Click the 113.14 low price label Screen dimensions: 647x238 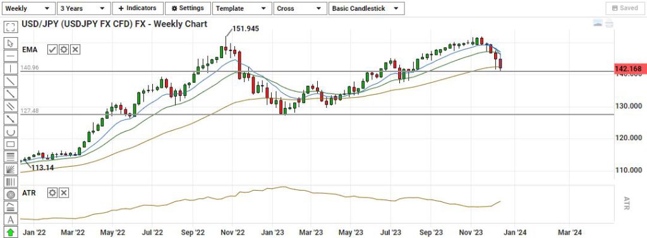(x=42, y=168)
